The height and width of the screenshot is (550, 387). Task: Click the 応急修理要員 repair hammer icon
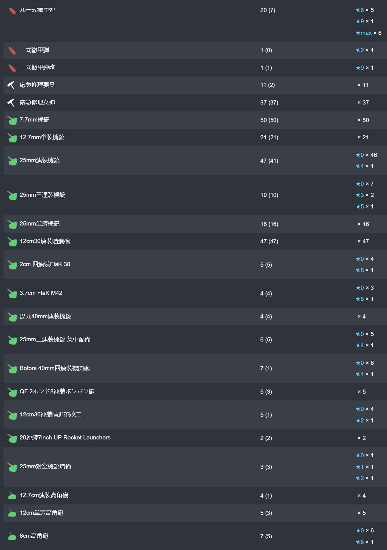11,85
